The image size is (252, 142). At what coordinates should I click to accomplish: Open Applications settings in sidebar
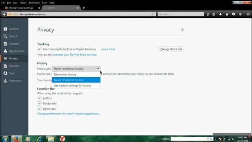point(14,51)
